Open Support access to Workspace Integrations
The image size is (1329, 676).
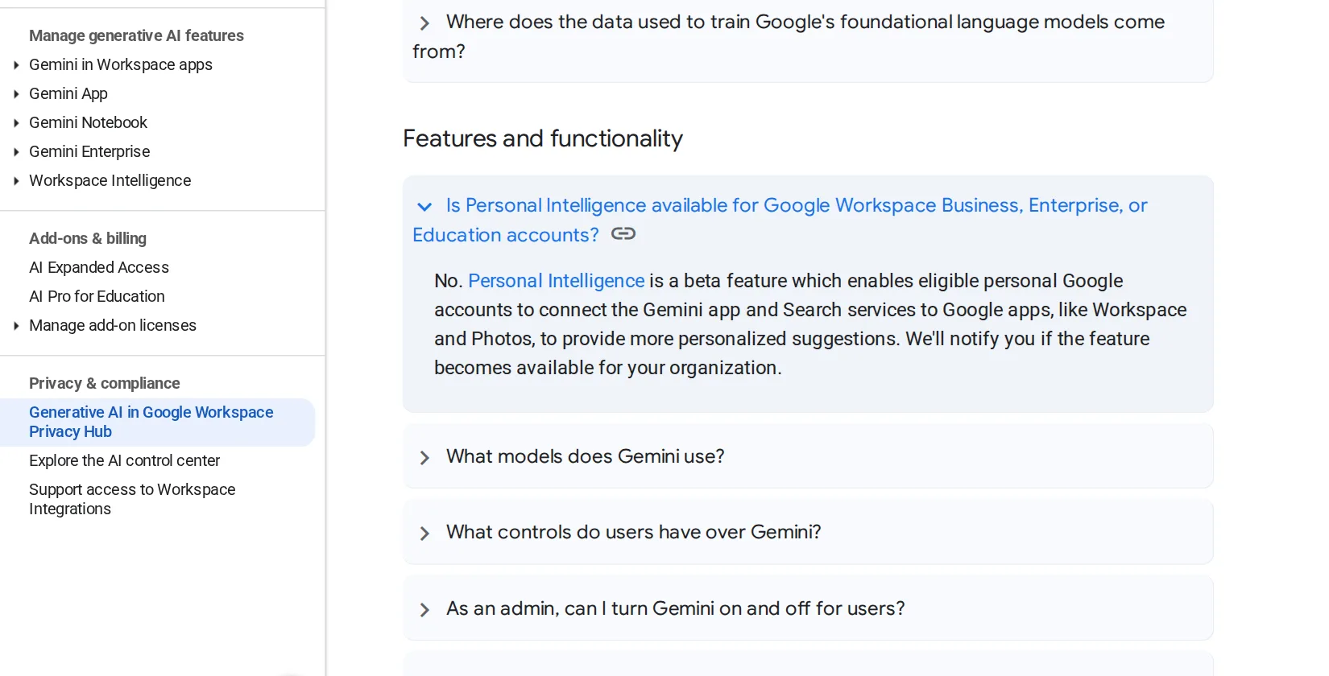click(132, 499)
